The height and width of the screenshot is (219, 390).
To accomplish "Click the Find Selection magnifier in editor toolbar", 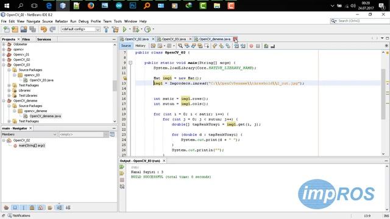I will point(180,46).
